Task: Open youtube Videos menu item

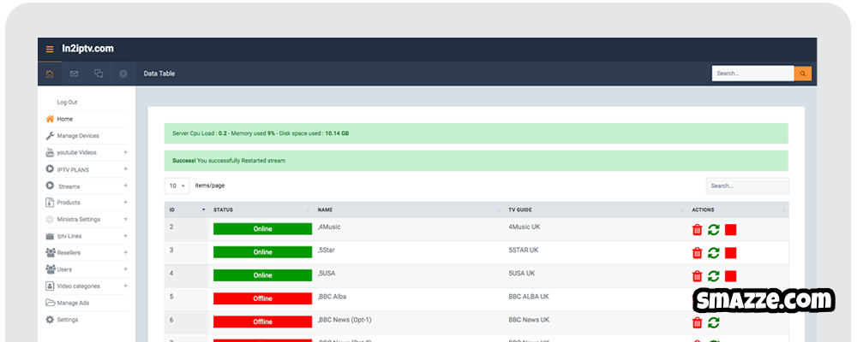Action: 76,153
